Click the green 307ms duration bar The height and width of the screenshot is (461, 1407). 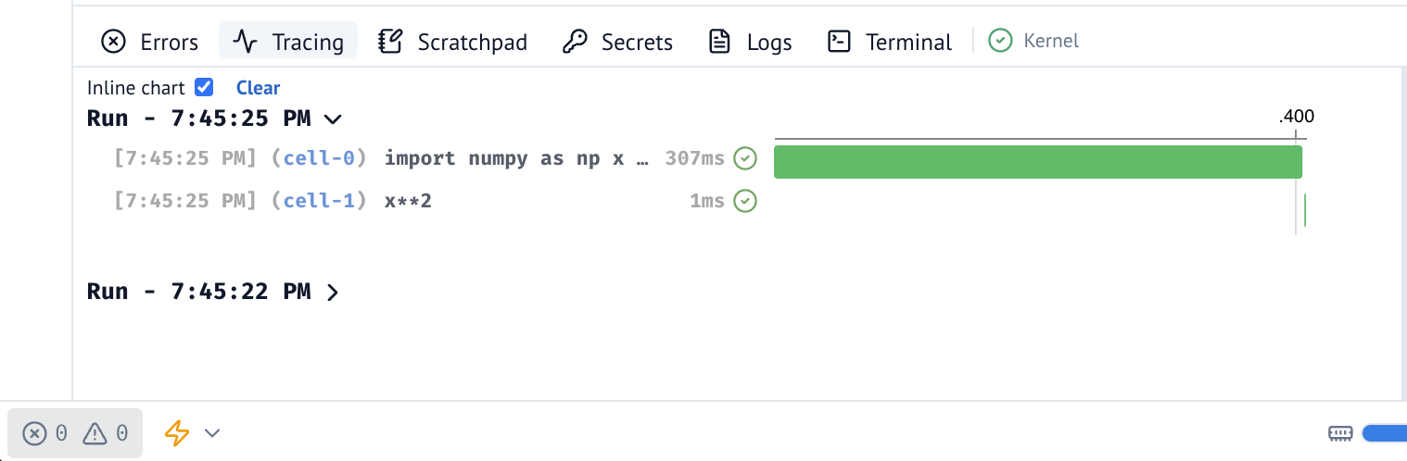pos(1037,162)
